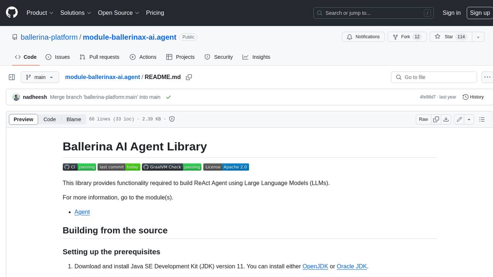
Task: Select the Preview view
Action: coord(23,119)
